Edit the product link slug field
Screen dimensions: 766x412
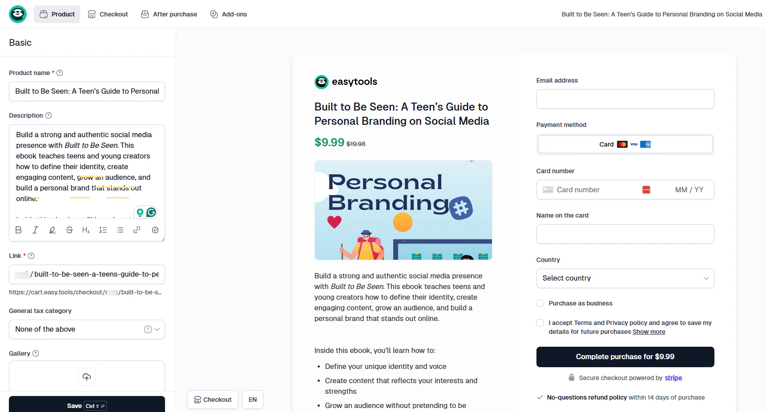click(x=87, y=274)
